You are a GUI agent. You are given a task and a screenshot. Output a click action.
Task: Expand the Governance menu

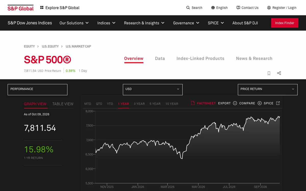(186, 23)
